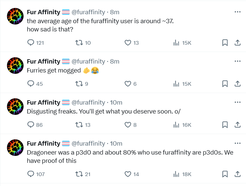Screen dimensions: 246x186
Task: Repost the average age tweet
Action: [79, 43]
